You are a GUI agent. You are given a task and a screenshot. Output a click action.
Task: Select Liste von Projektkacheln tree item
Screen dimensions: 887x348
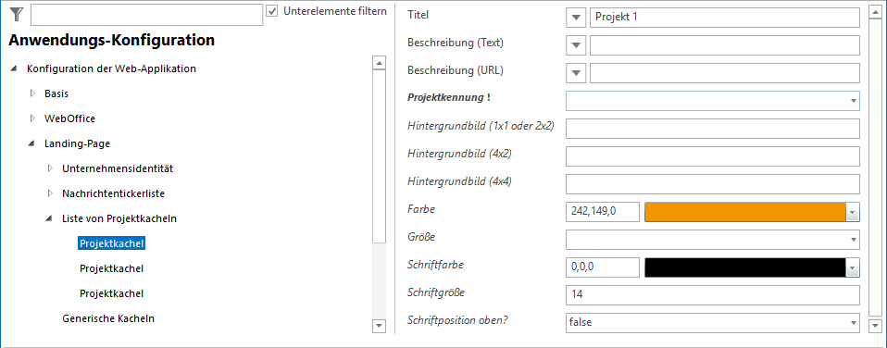[x=120, y=218]
